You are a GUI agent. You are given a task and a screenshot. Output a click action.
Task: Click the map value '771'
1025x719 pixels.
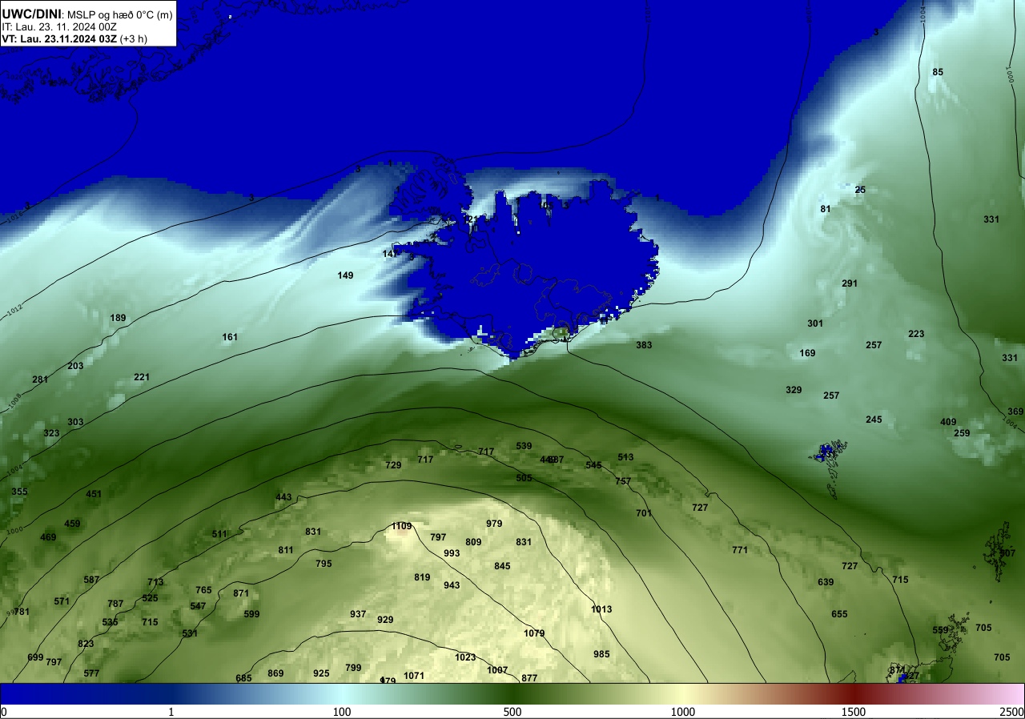coord(740,550)
